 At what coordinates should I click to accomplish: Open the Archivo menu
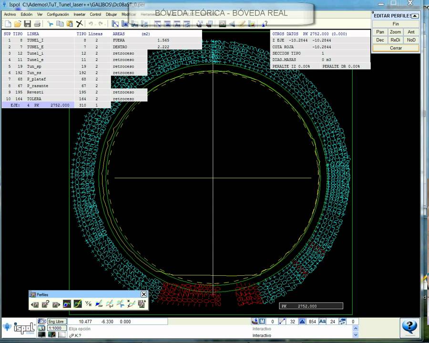pos(10,14)
